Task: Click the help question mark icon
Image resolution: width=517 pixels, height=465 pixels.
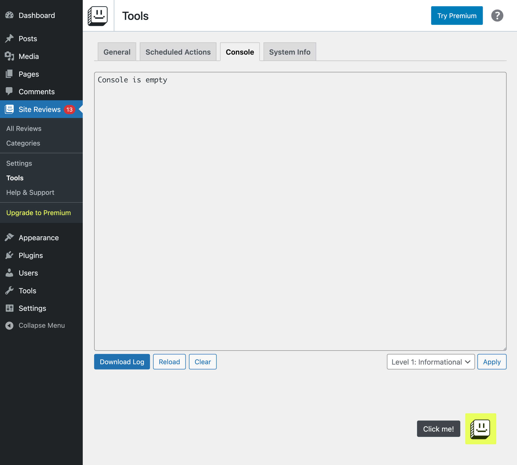Action: pos(497,16)
